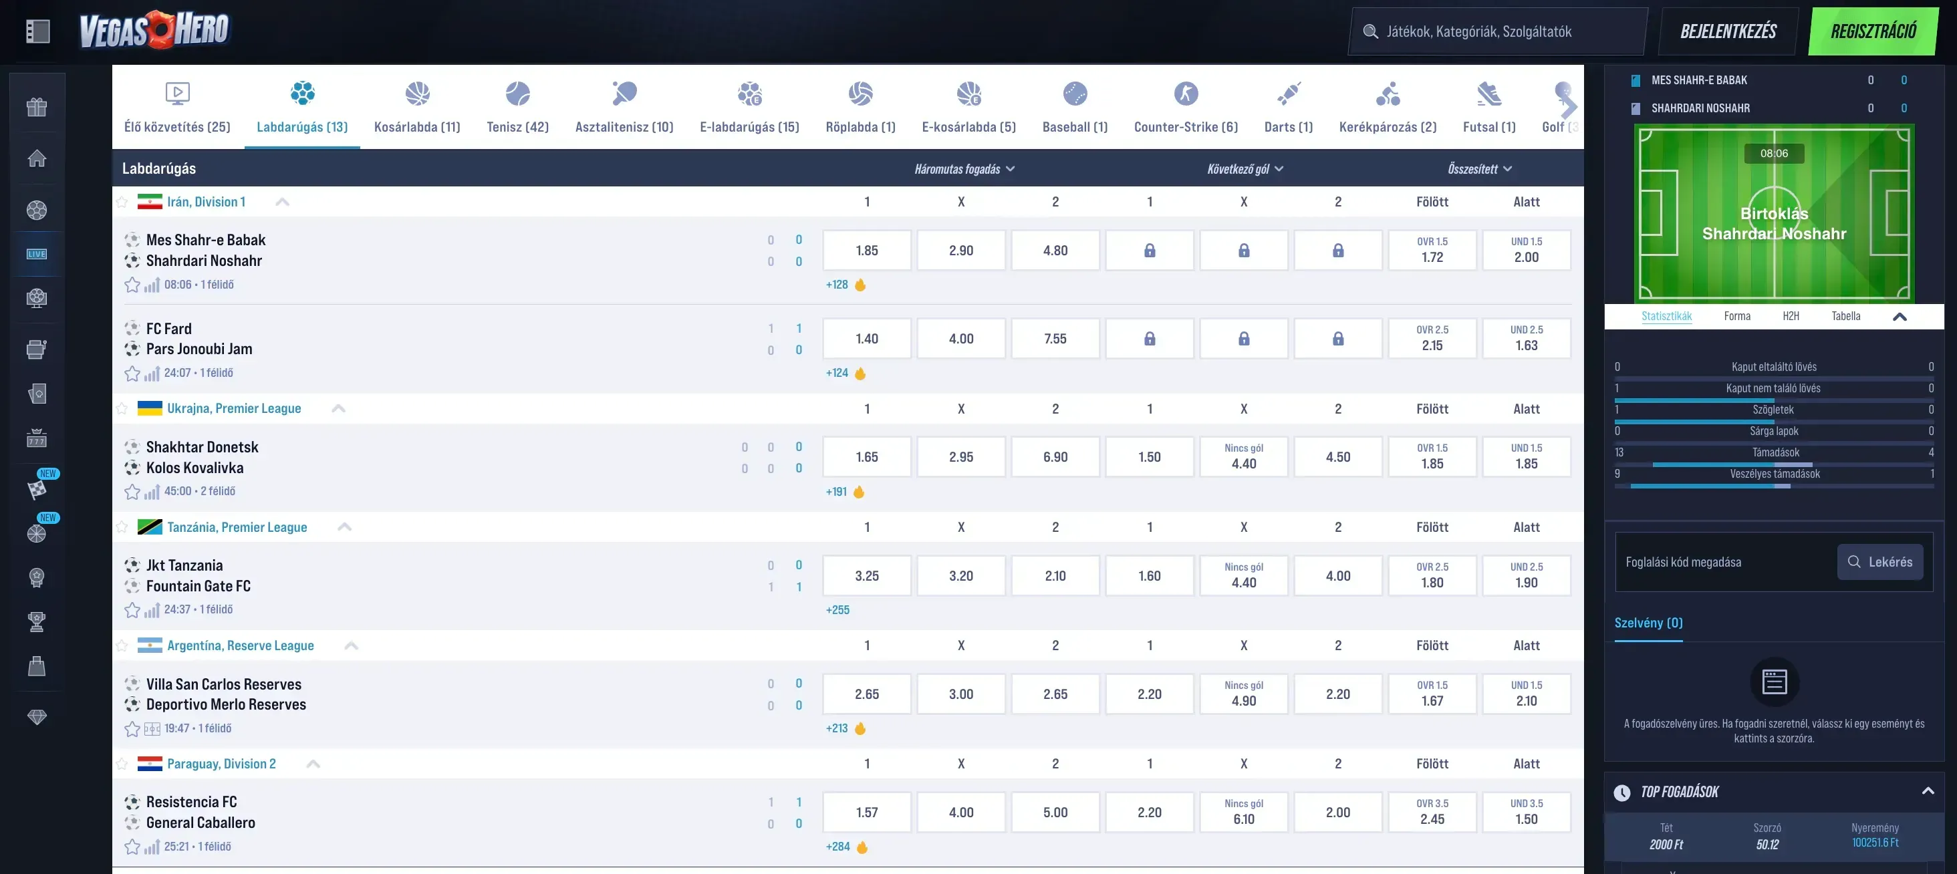1957x874 pixels.
Task: Star the FC Fard match as favorite
Action: pos(132,373)
